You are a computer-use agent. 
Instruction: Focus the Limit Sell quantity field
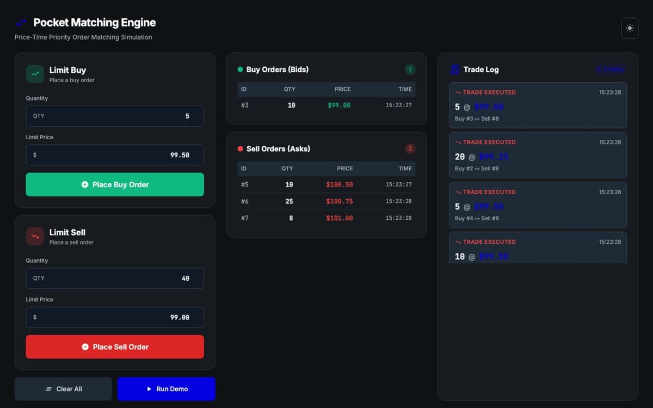[x=115, y=278]
